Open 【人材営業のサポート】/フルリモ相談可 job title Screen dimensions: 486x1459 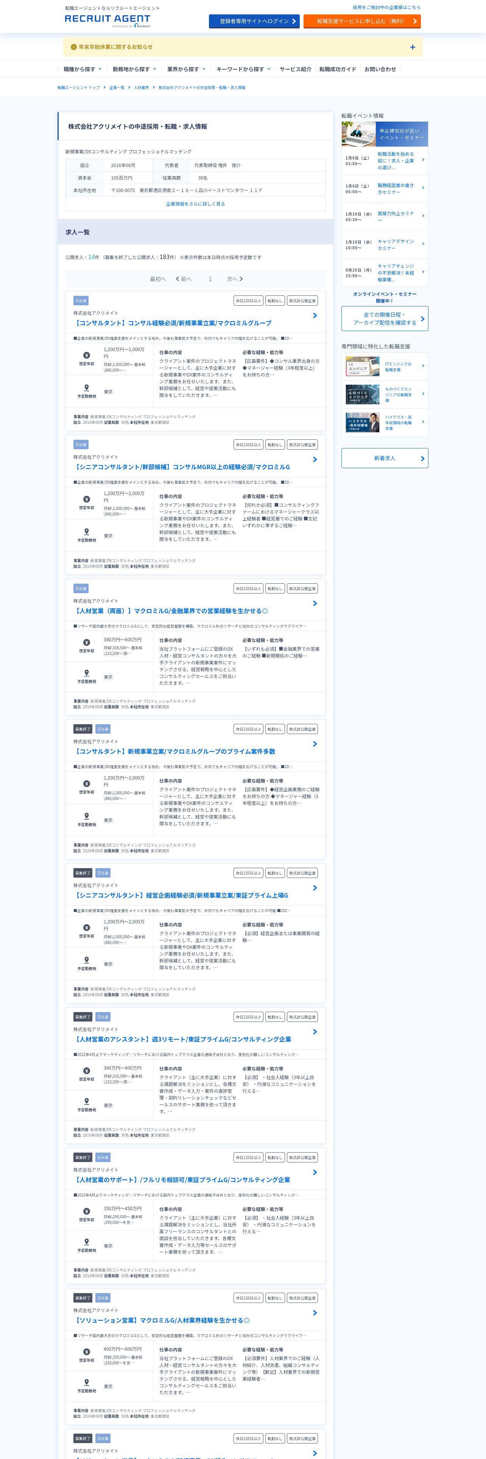point(182,1179)
